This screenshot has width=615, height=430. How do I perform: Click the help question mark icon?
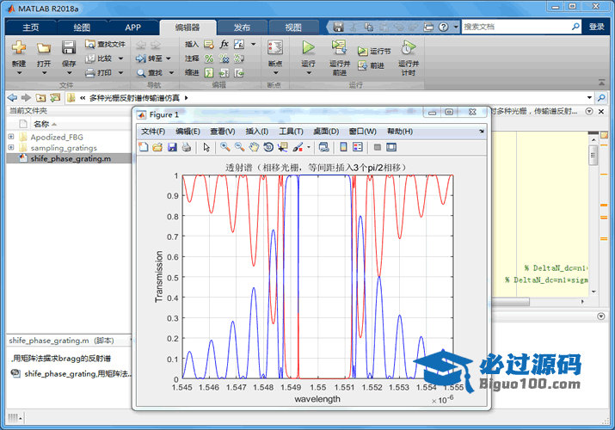[x=443, y=27]
